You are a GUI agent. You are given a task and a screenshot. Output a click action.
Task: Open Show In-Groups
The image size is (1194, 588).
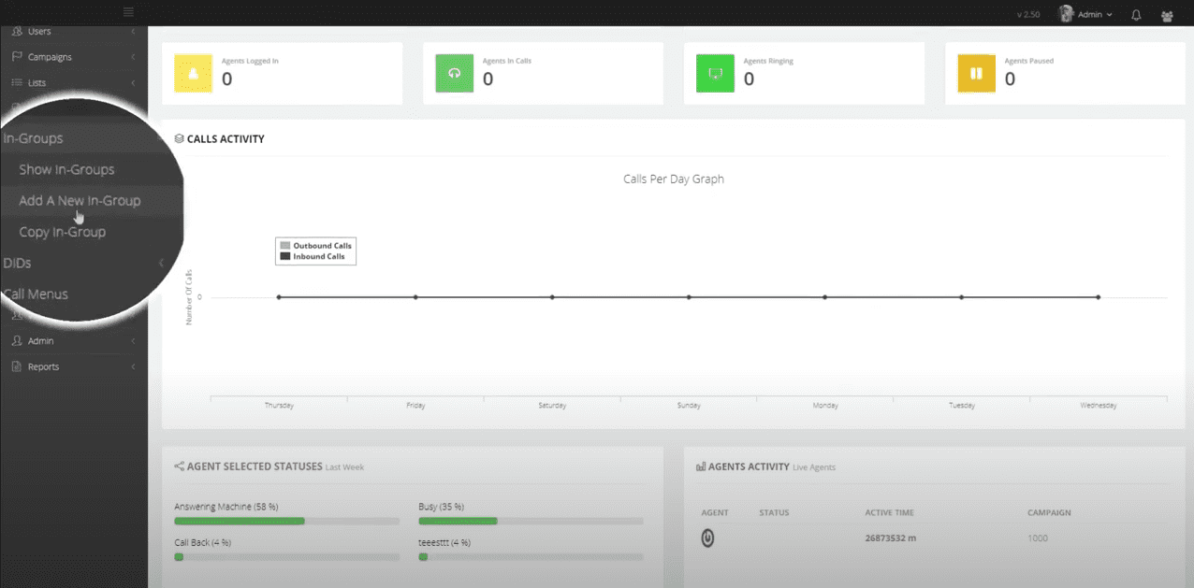point(66,169)
